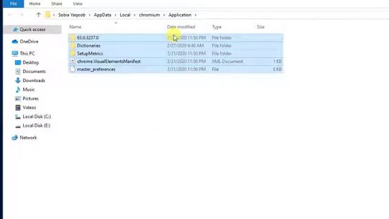Viewport: 389px width, 219px height.
Task: Click the XML icon of chrome.VisualElementsManifest
Action: click(x=72, y=61)
